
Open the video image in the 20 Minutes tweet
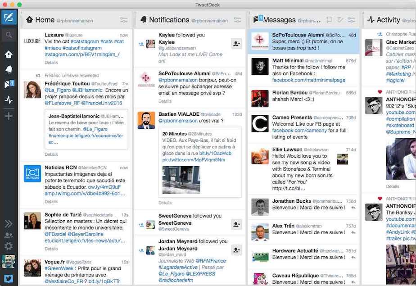click(x=181, y=180)
